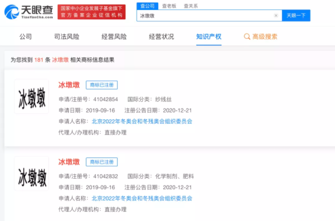Open the 公司 results tab

pos(26,36)
